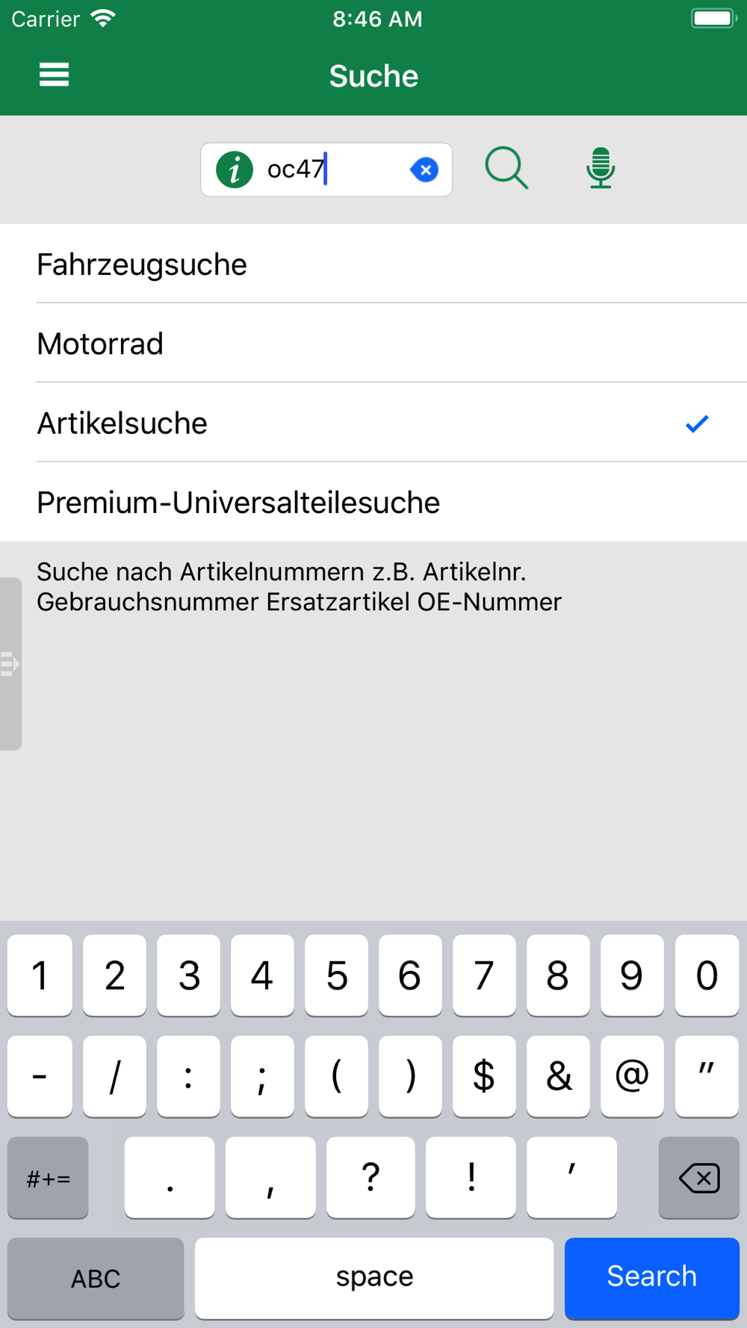The image size is (747, 1328).
Task: Choose Premium-Universalteilesuche search mode
Action: [x=373, y=502]
